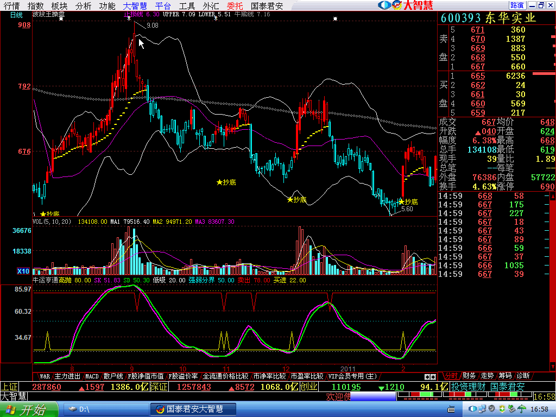The height and width of the screenshot is (417, 556).
Task: Click the up arrow of the trade list scrollbar
Action: tap(553, 196)
